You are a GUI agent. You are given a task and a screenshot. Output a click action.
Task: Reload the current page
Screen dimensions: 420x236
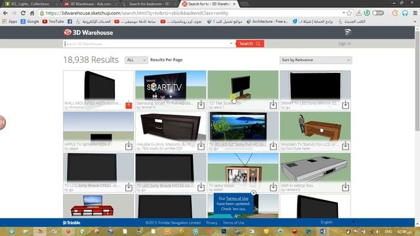tap(23, 13)
